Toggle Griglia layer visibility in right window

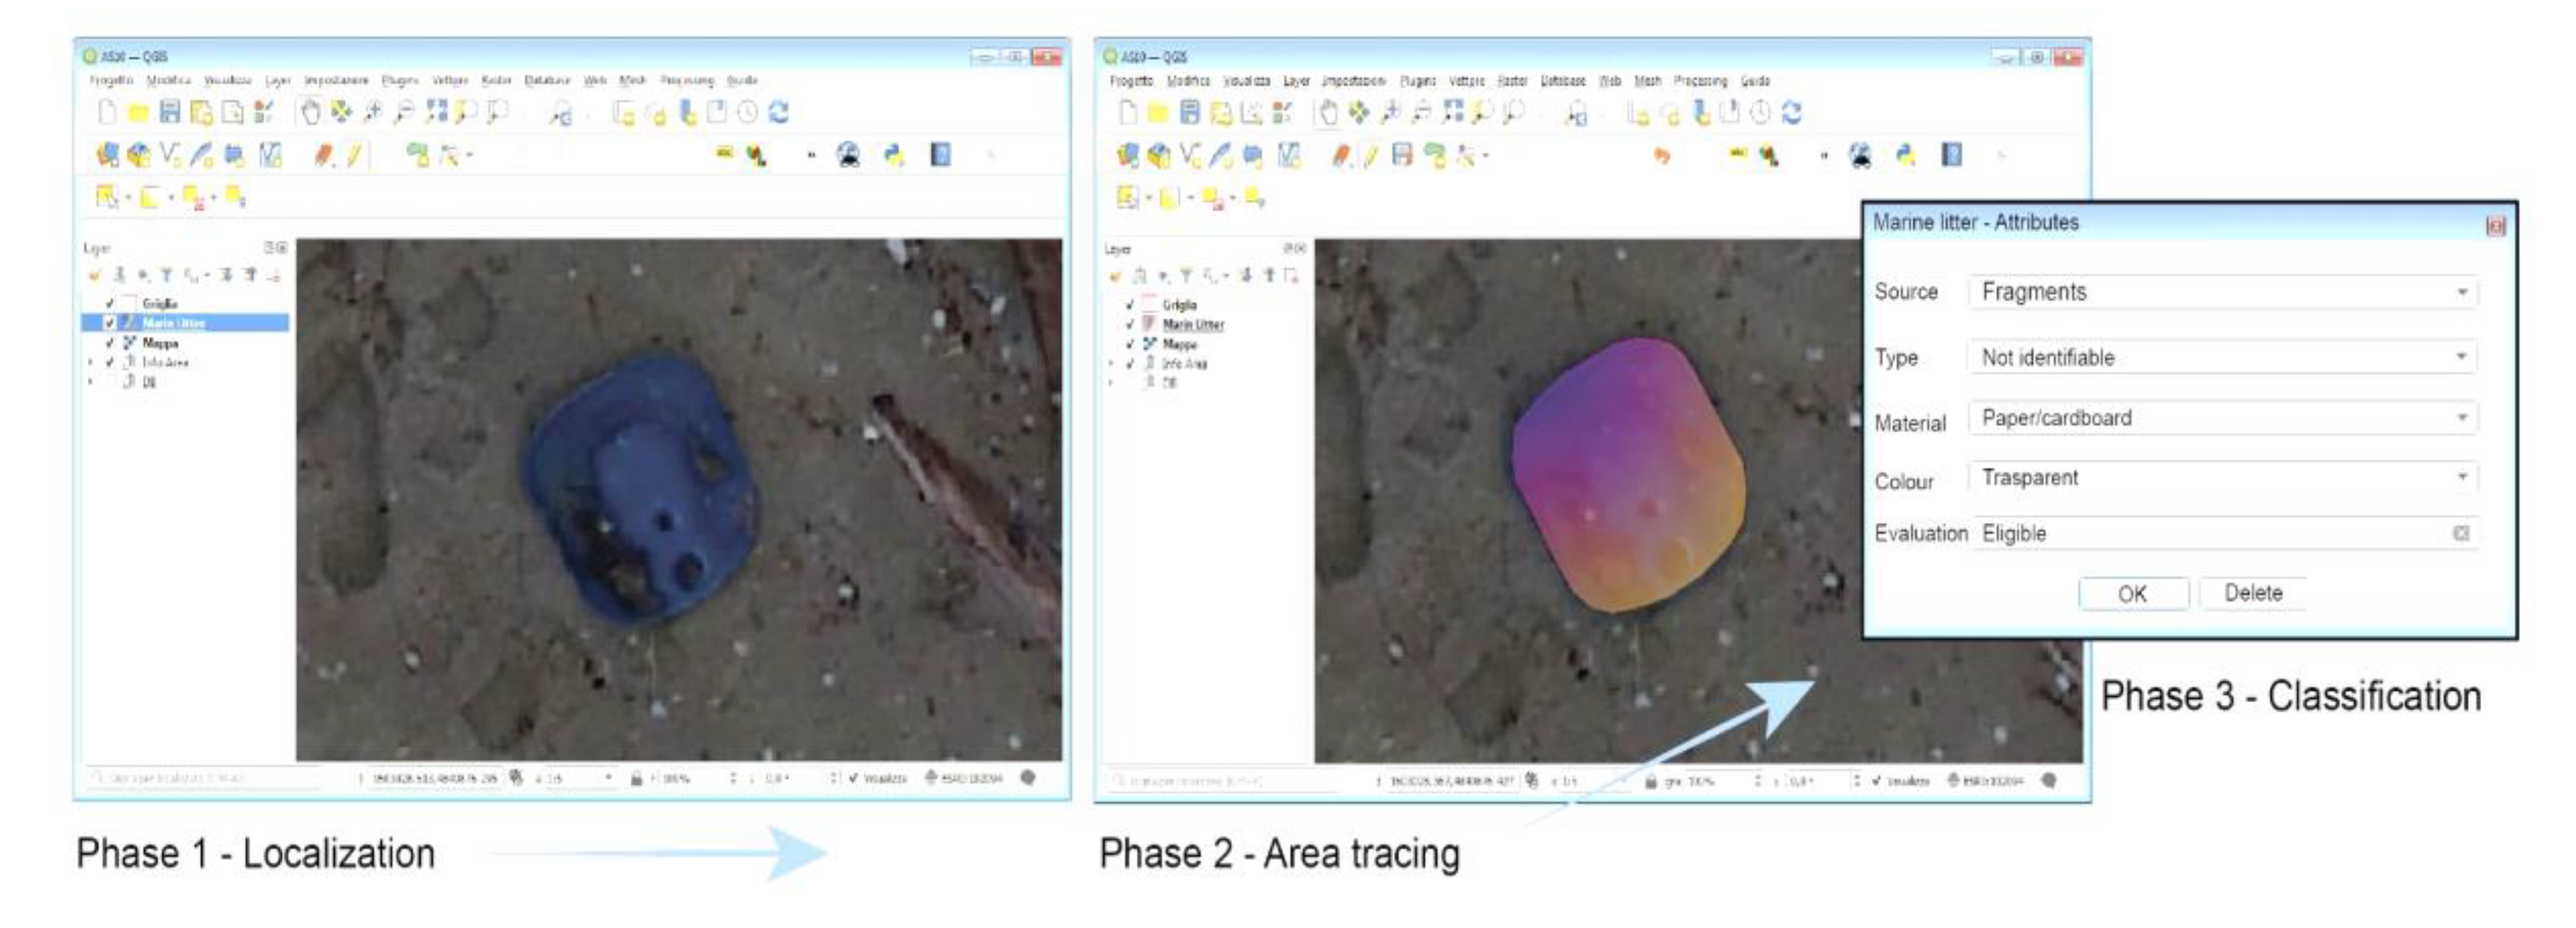click(x=1130, y=305)
